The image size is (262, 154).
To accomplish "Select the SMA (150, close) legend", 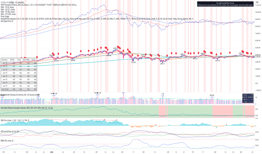I will pyautogui.click(x=8, y=14).
